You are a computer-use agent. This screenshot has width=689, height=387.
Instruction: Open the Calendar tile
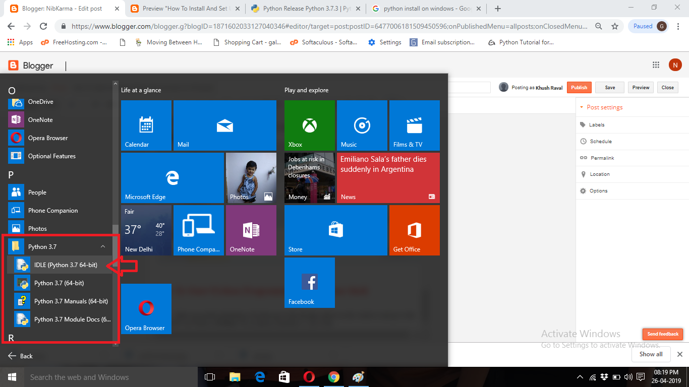click(146, 125)
